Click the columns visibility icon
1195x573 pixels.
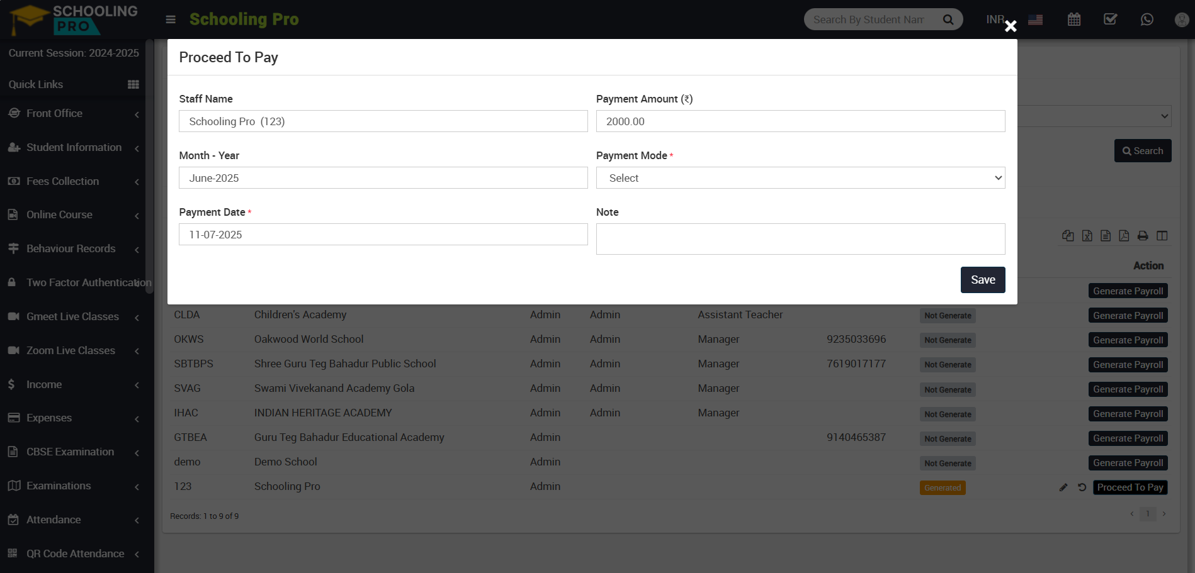pos(1162,236)
